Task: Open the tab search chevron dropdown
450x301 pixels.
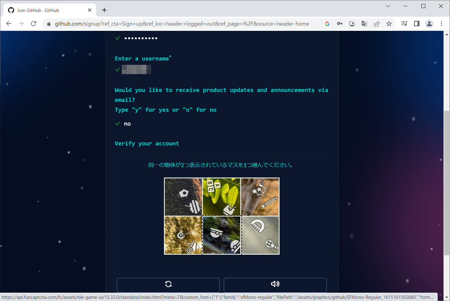Action: coord(388,6)
